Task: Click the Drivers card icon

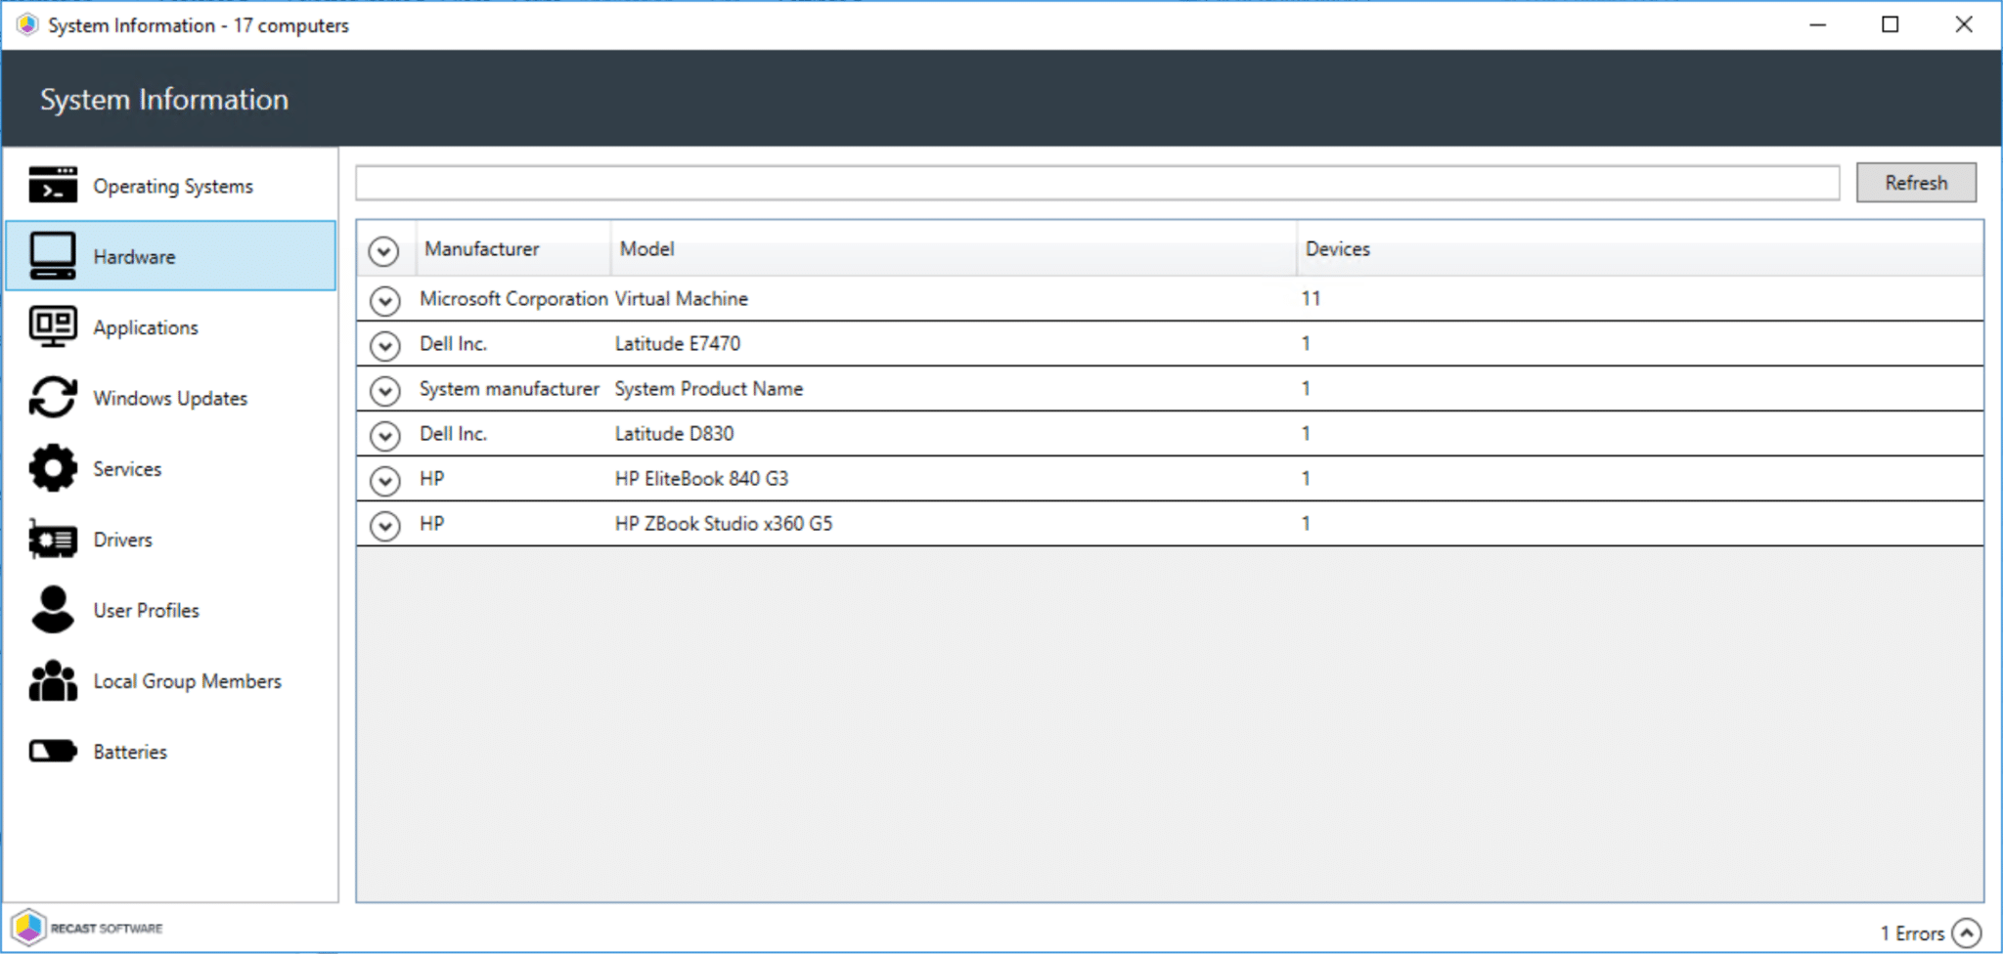Action: (x=53, y=539)
